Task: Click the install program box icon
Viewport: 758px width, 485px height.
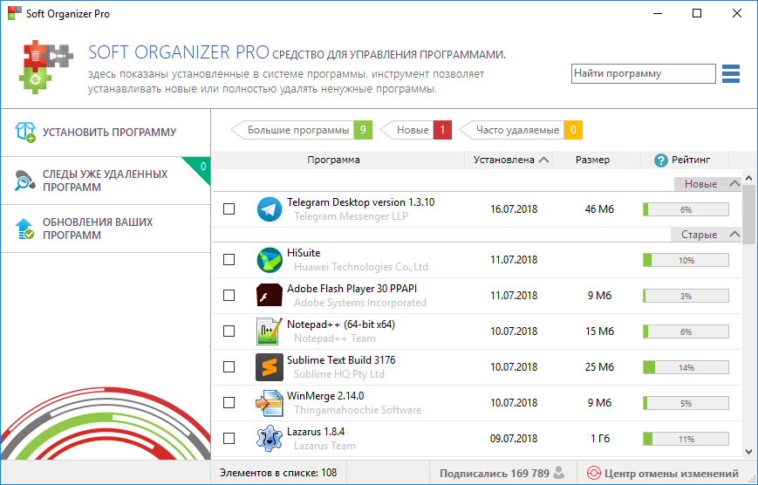Action: point(25,132)
